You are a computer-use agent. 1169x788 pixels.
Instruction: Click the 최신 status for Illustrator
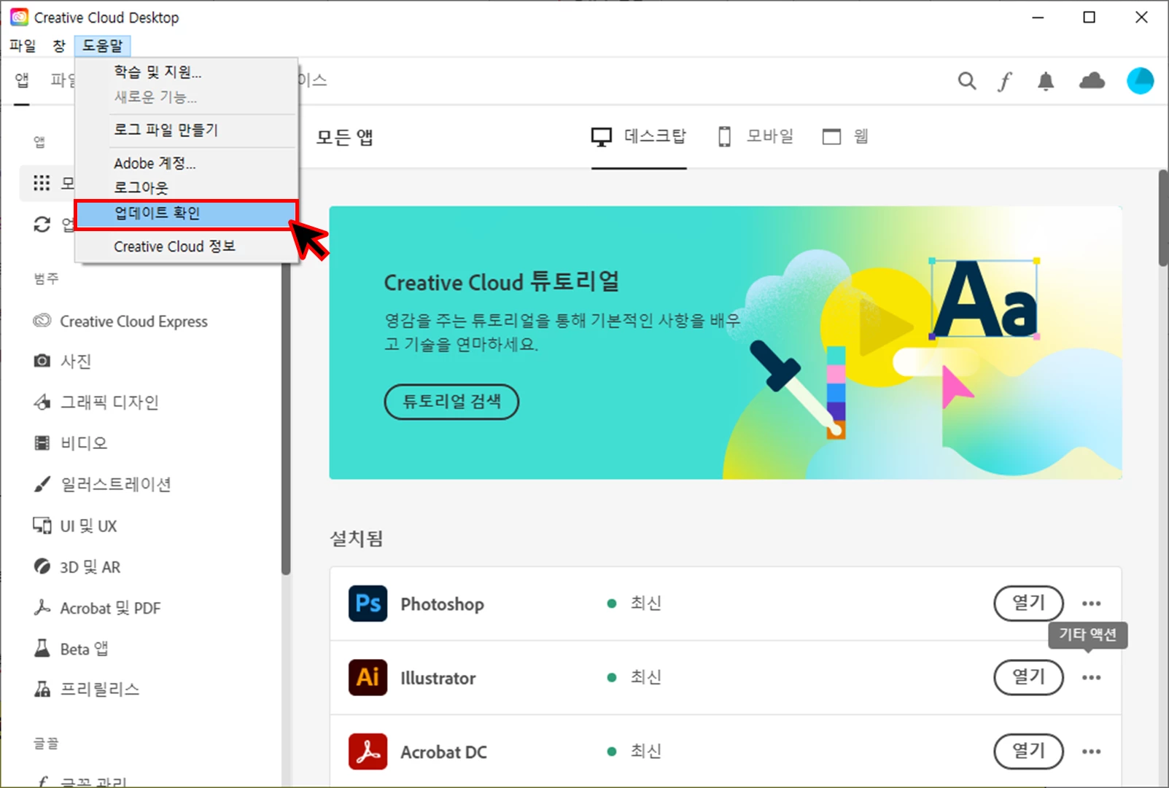[x=634, y=677]
